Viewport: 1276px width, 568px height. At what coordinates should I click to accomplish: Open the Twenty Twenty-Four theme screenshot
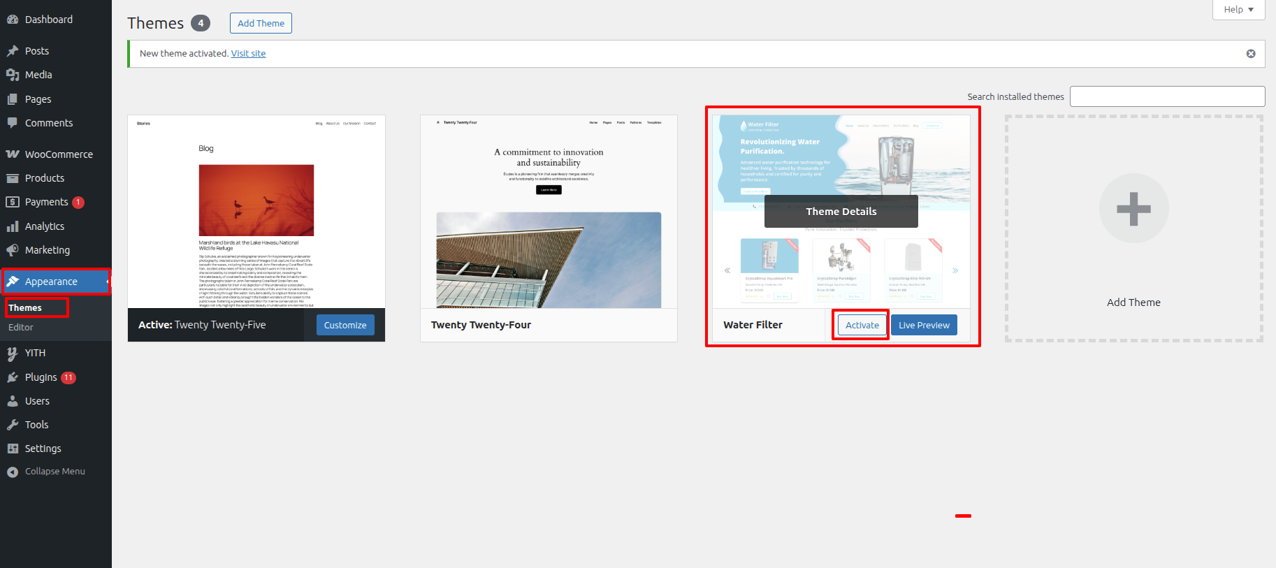549,212
